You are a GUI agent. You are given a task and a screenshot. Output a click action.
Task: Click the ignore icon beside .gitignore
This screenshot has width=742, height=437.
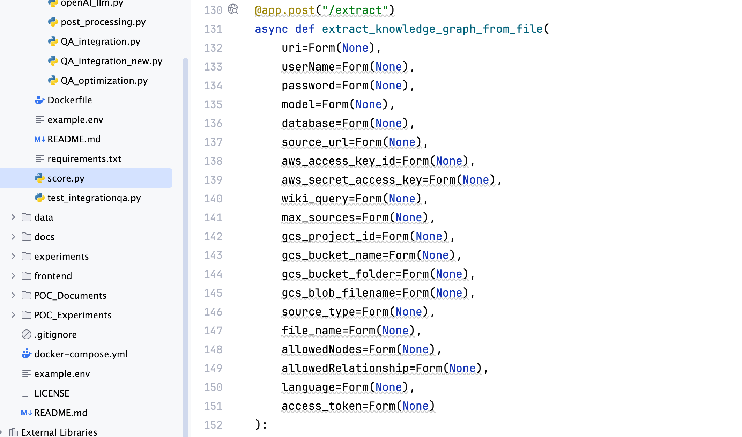coord(27,335)
